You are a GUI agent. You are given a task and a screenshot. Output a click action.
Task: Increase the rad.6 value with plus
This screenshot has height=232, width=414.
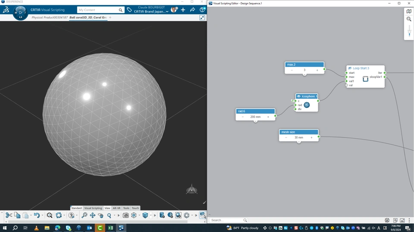(x=268, y=117)
